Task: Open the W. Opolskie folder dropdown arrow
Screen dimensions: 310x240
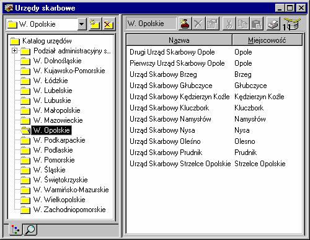Action: (x=82, y=24)
